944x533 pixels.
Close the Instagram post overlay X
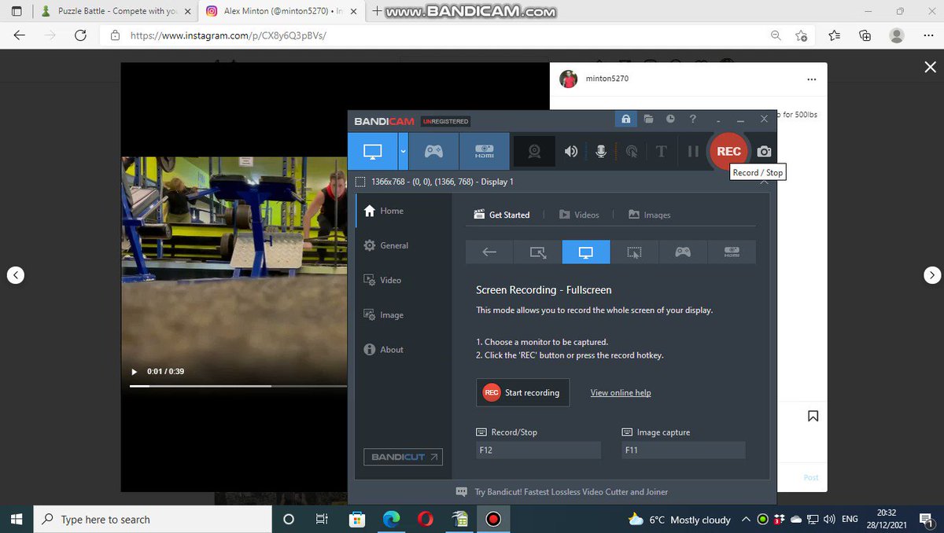[929, 68]
